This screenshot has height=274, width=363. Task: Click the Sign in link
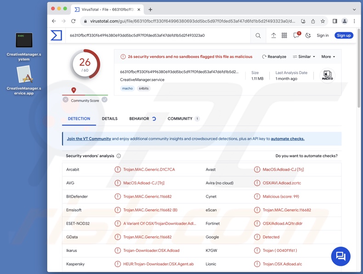tap(323, 35)
